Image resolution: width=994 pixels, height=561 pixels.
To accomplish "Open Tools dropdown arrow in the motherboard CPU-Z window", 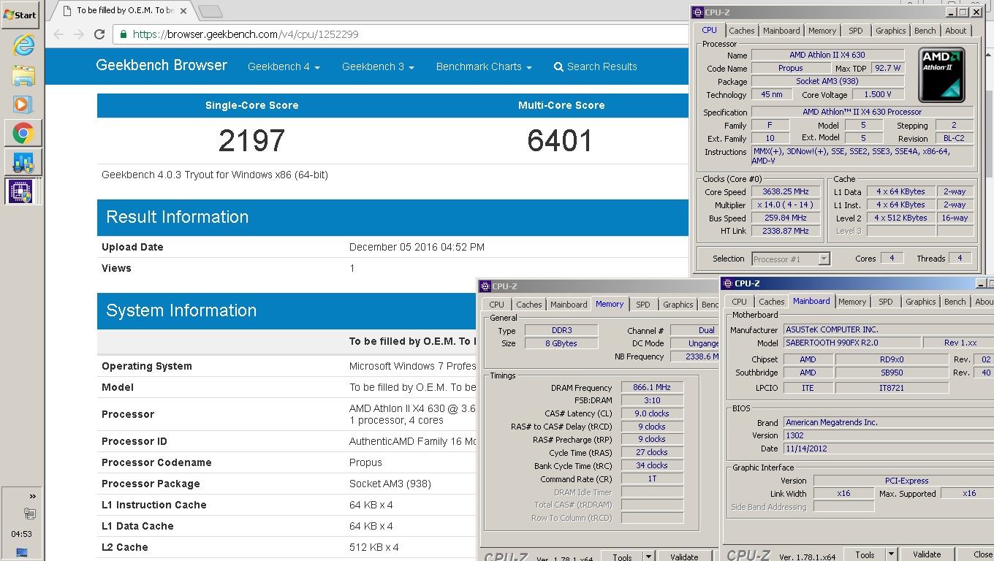I will (891, 554).
